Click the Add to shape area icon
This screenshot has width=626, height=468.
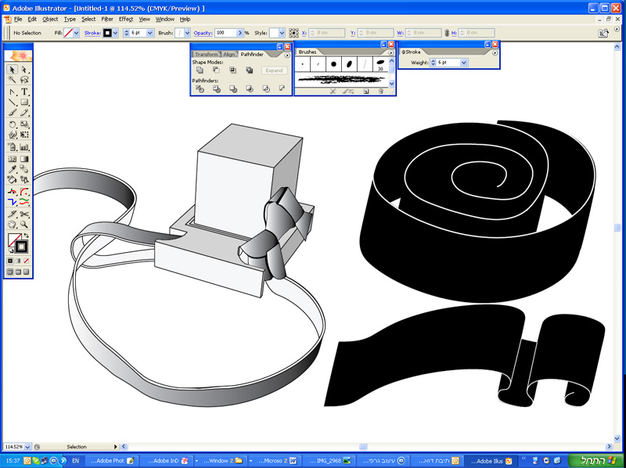pos(200,70)
